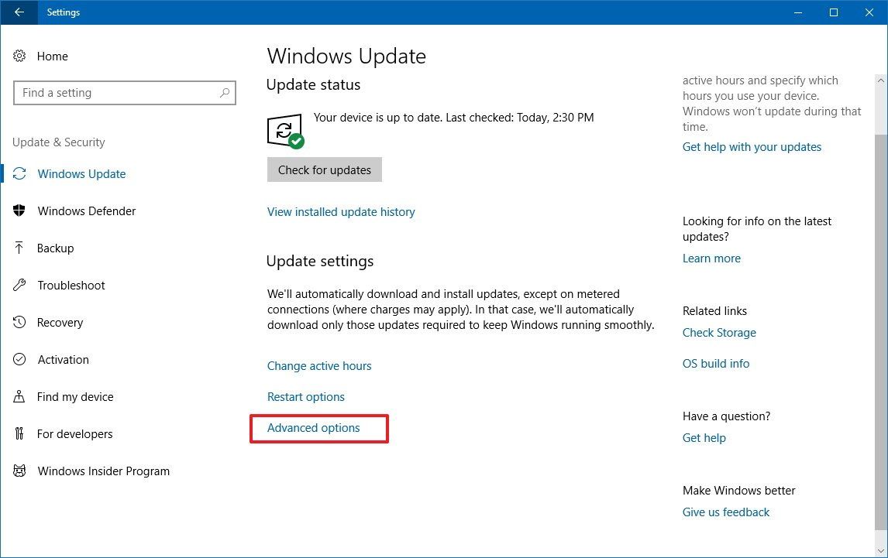888x558 pixels.
Task: Open the Check Storage link
Action: [719, 332]
